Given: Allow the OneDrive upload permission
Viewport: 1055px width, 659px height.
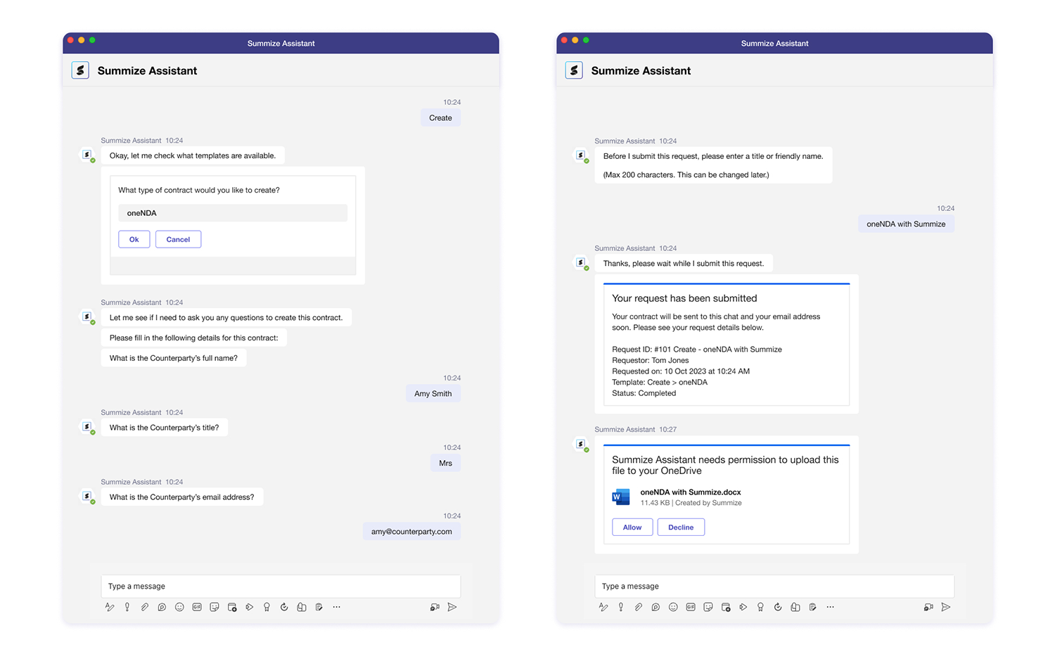Looking at the screenshot, I should click(632, 527).
